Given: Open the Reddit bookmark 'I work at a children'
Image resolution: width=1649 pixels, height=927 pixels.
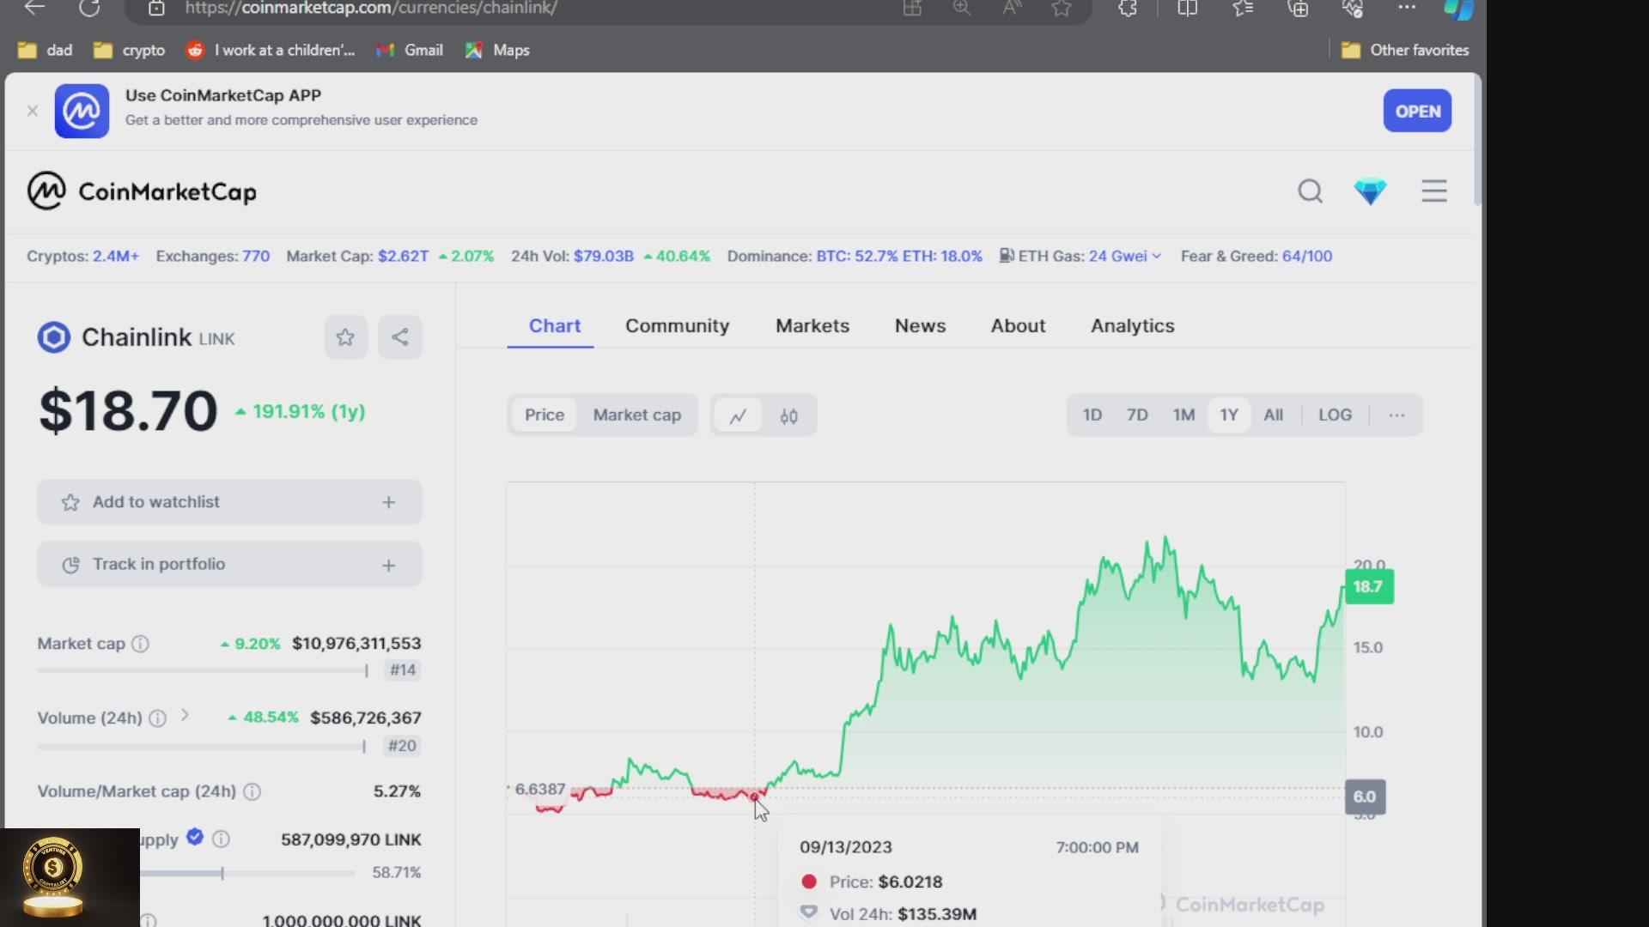Looking at the screenshot, I should [x=271, y=50].
